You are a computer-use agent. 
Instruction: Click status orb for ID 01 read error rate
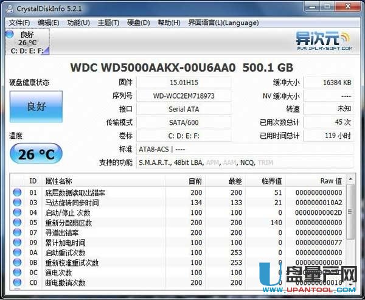coord(17,193)
